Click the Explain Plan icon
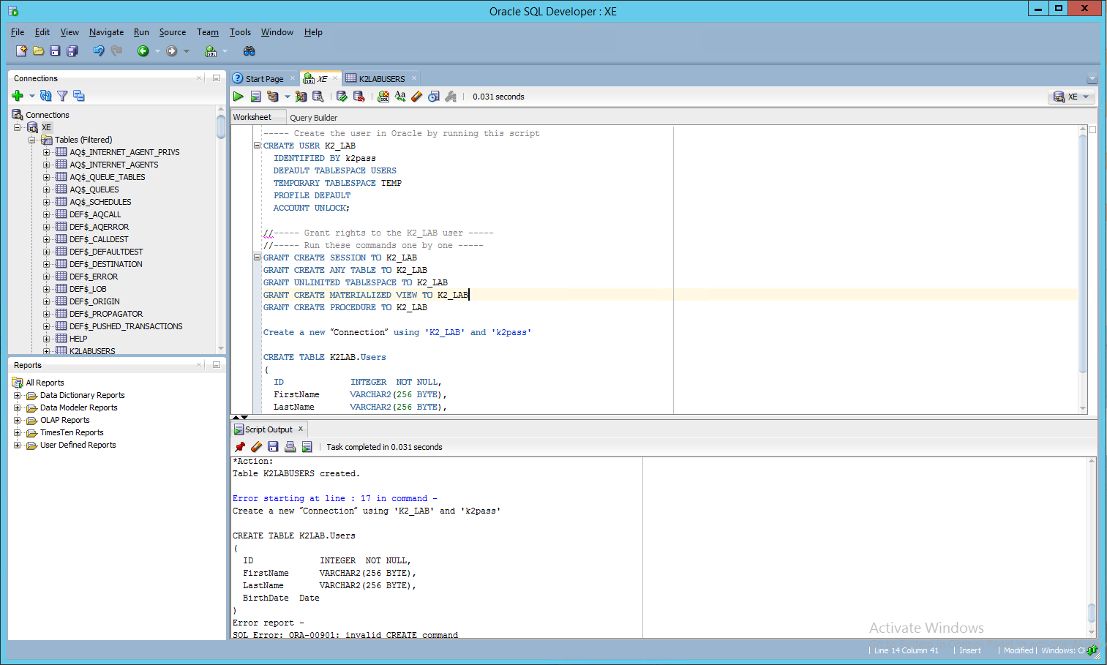This screenshot has height=665, width=1107. coord(273,97)
